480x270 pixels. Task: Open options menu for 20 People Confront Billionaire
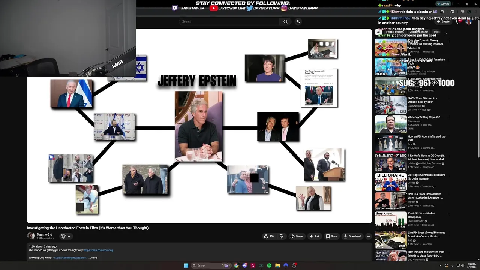449,175
